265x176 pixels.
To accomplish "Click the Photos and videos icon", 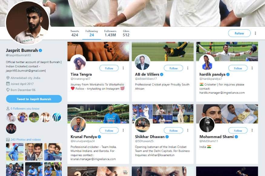I will pyautogui.click(x=8, y=139).
